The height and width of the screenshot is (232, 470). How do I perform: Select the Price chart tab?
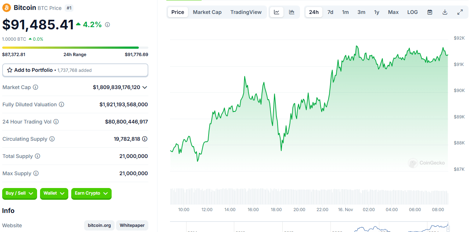[x=178, y=12]
